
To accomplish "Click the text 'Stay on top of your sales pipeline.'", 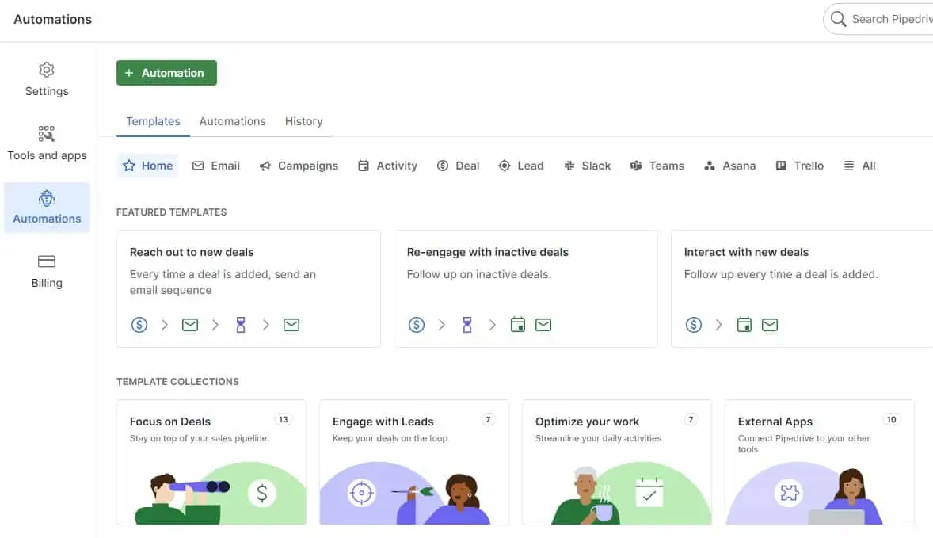I will point(200,439).
